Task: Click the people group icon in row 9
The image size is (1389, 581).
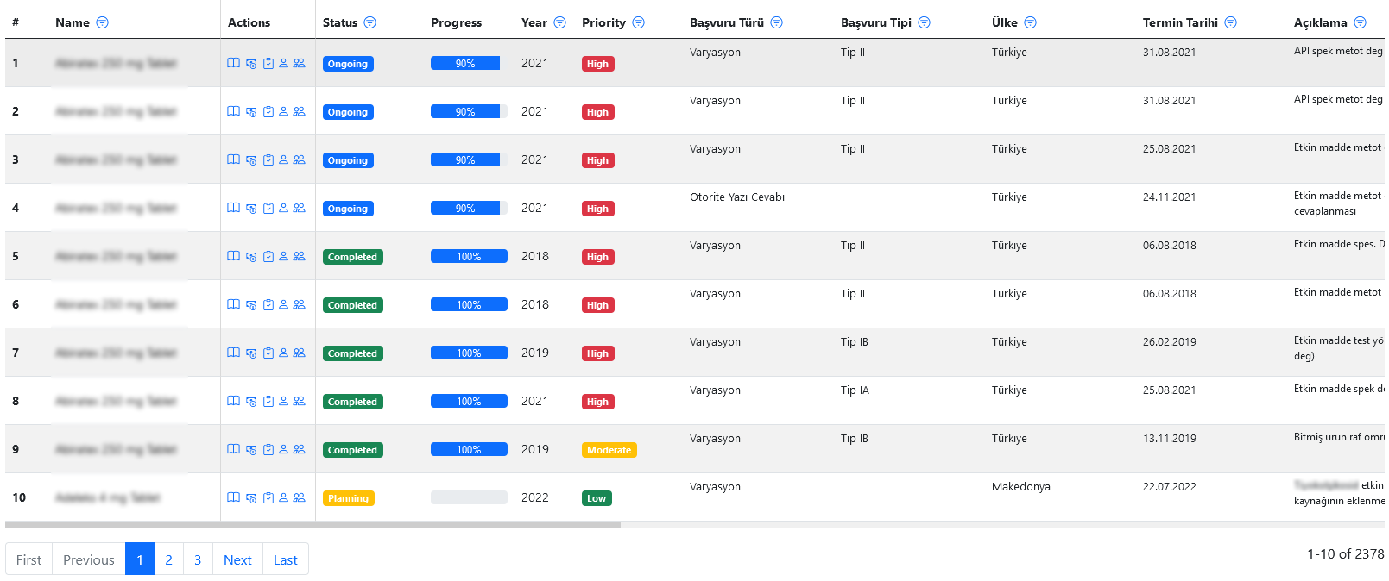Action: [x=299, y=449]
